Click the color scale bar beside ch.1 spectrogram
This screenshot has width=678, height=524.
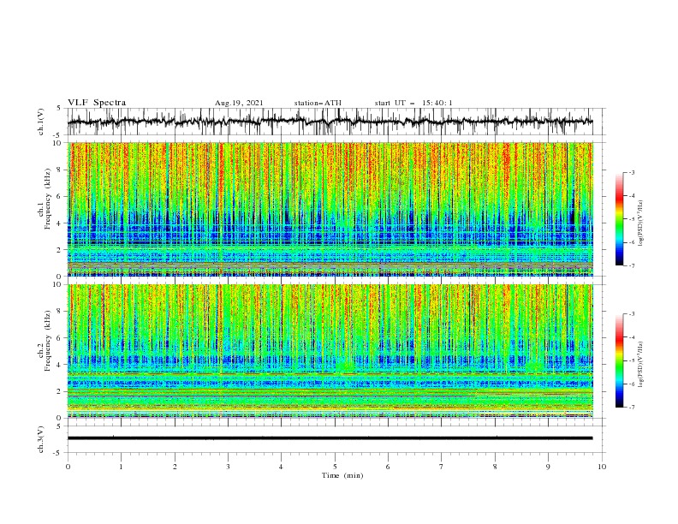tap(620, 219)
